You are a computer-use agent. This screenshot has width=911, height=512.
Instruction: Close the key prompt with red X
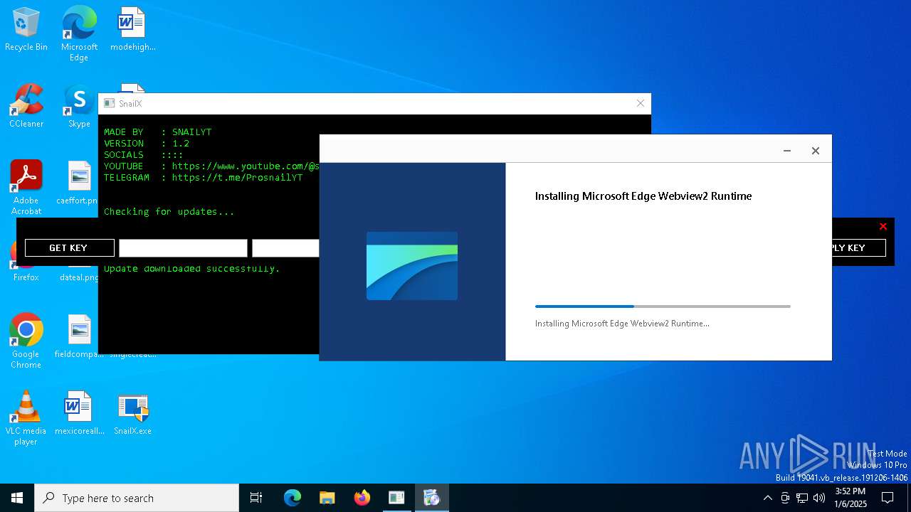pyautogui.click(x=883, y=227)
